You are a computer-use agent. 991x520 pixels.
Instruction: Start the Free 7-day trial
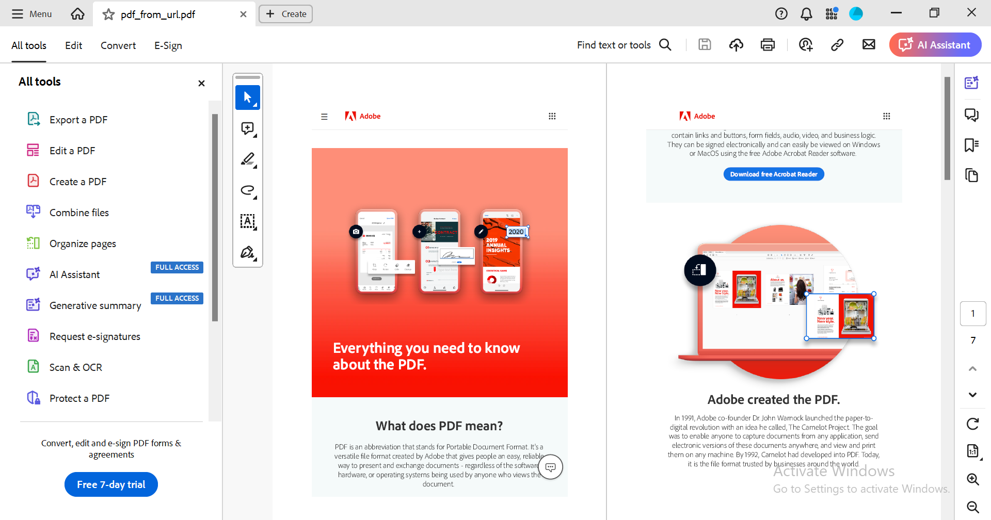tap(111, 484)
